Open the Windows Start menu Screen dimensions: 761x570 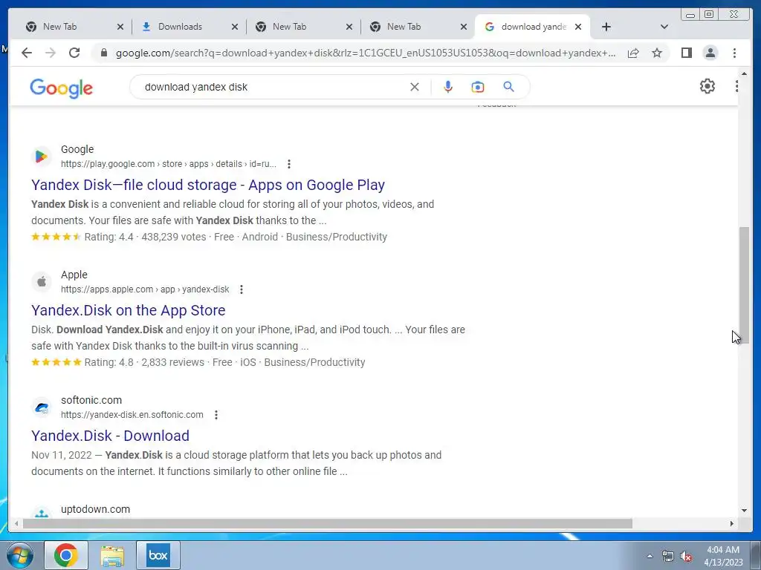(20, 555)
